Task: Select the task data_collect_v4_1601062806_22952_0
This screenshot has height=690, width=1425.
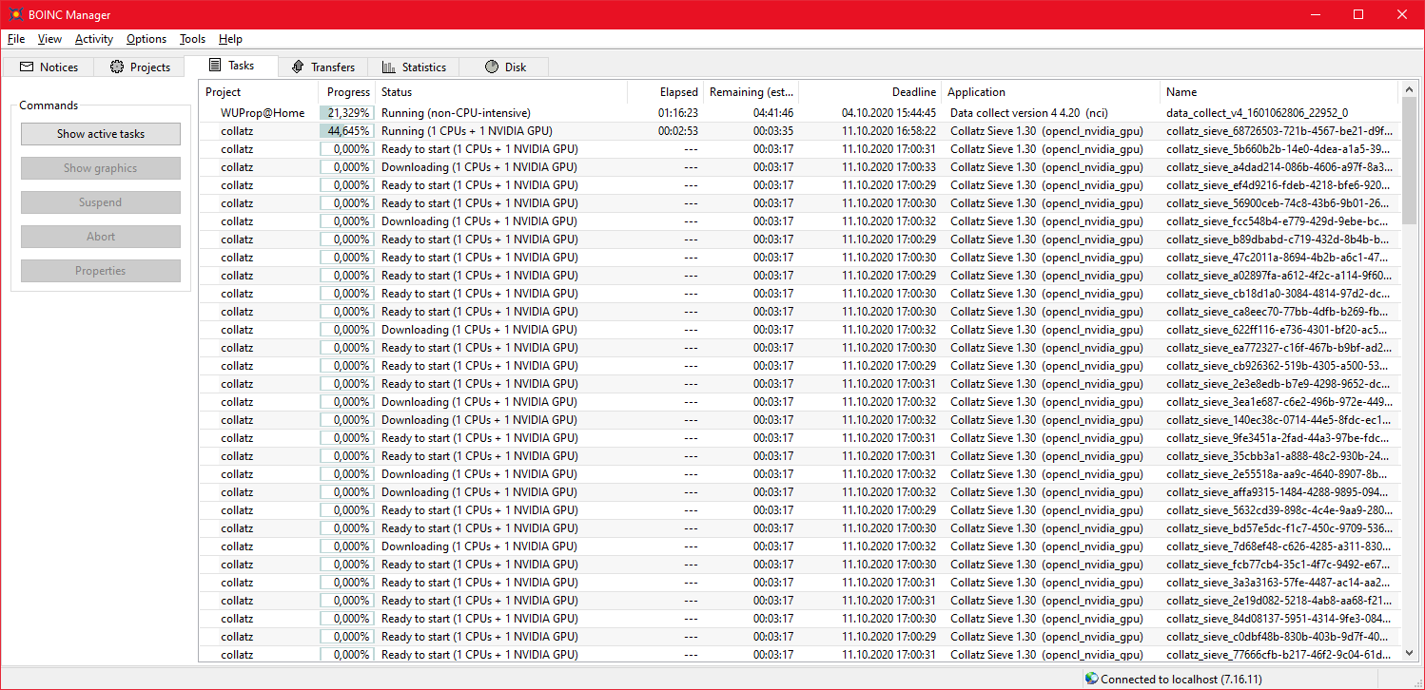Action: 1257,113
